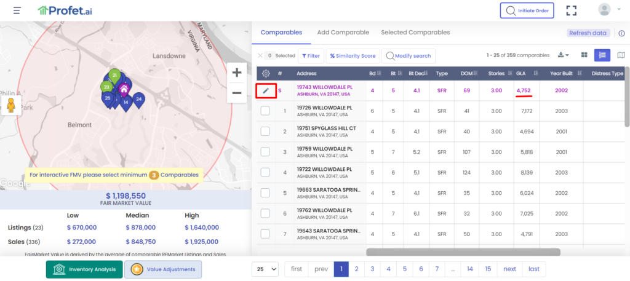Go to page 2
This screenshot has width=630, height=281.
coord(356,269)
